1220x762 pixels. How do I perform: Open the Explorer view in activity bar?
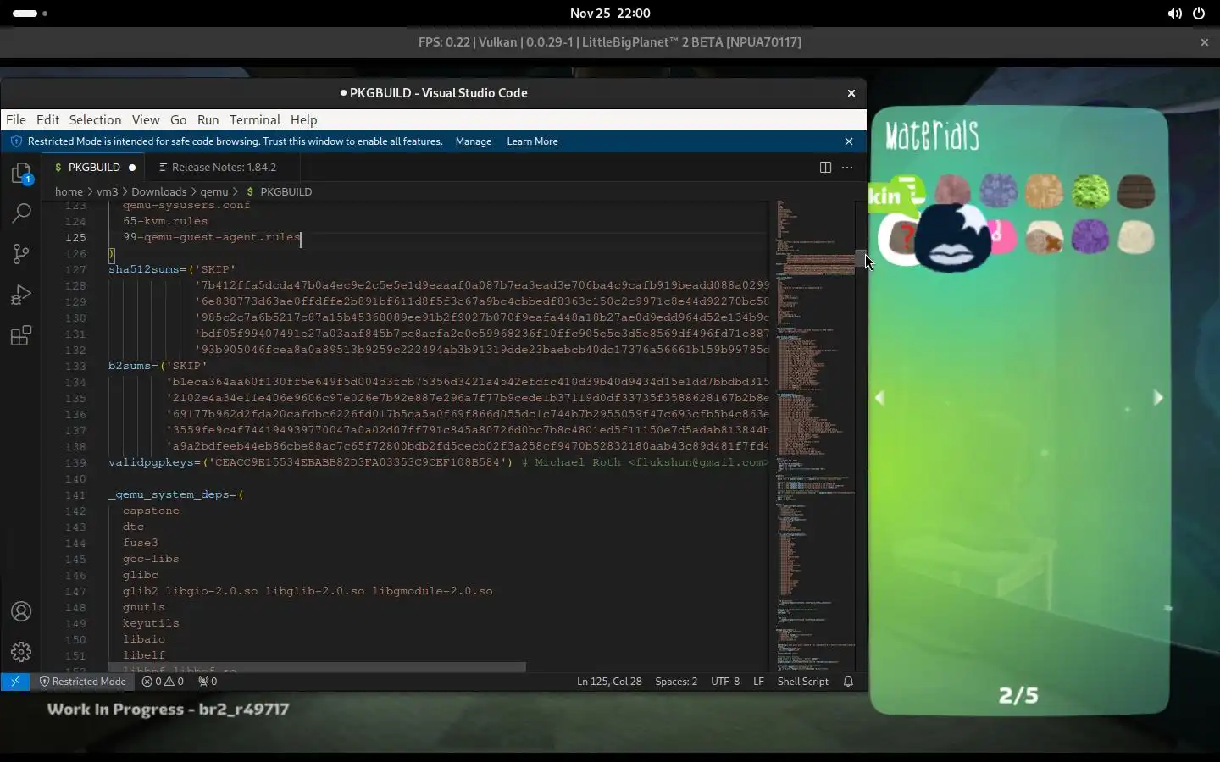(x=21, y=173)
